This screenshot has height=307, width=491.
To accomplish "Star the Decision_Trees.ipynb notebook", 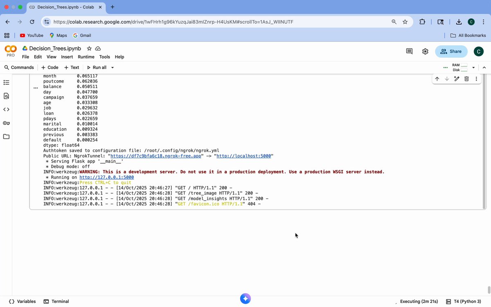I will 89,48.
